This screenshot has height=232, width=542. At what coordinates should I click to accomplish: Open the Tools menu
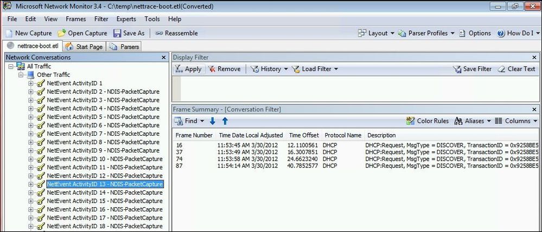click(152, 19)
